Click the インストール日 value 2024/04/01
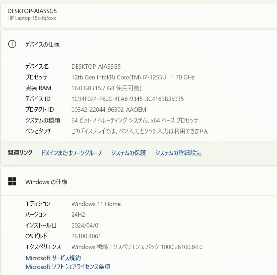The height and width of the screenshot is (275, 277). (86, 226)
